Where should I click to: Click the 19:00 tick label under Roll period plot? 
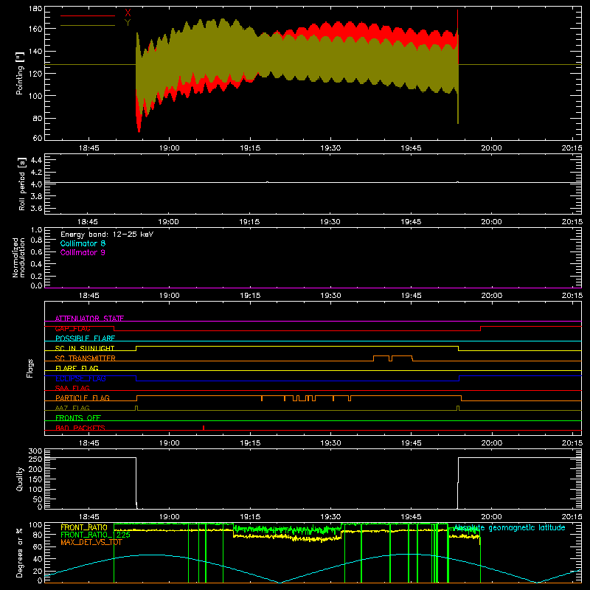pyautogui.click(x=169, y=222)
